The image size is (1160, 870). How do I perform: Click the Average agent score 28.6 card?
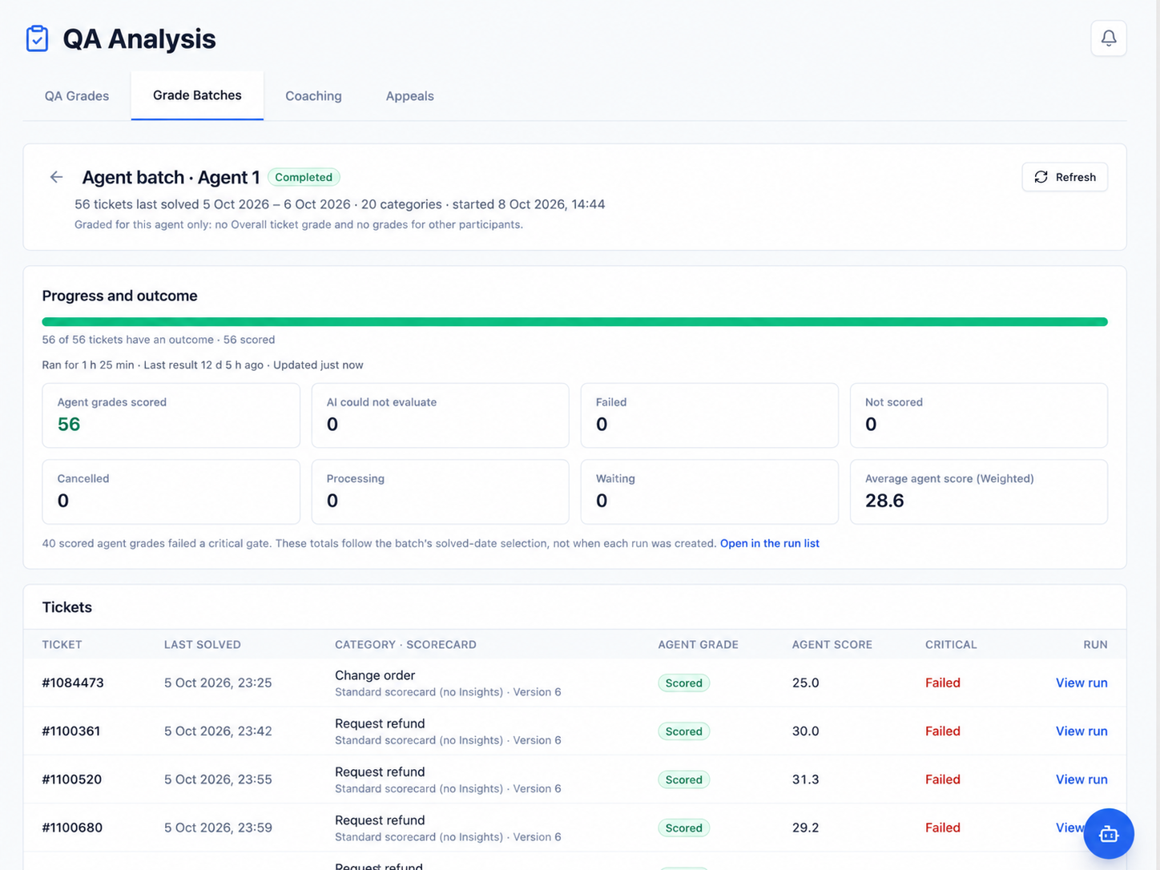(978, 492)
